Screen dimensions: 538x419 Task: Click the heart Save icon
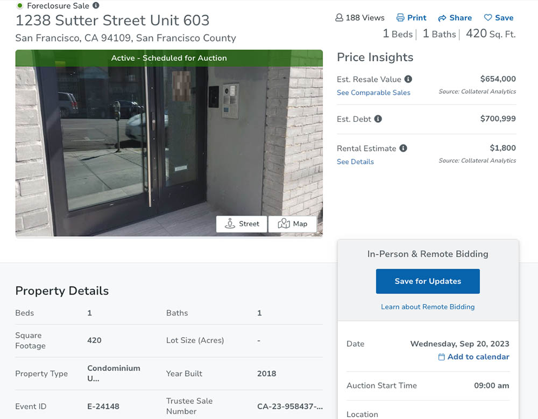(x=487, y=18)
